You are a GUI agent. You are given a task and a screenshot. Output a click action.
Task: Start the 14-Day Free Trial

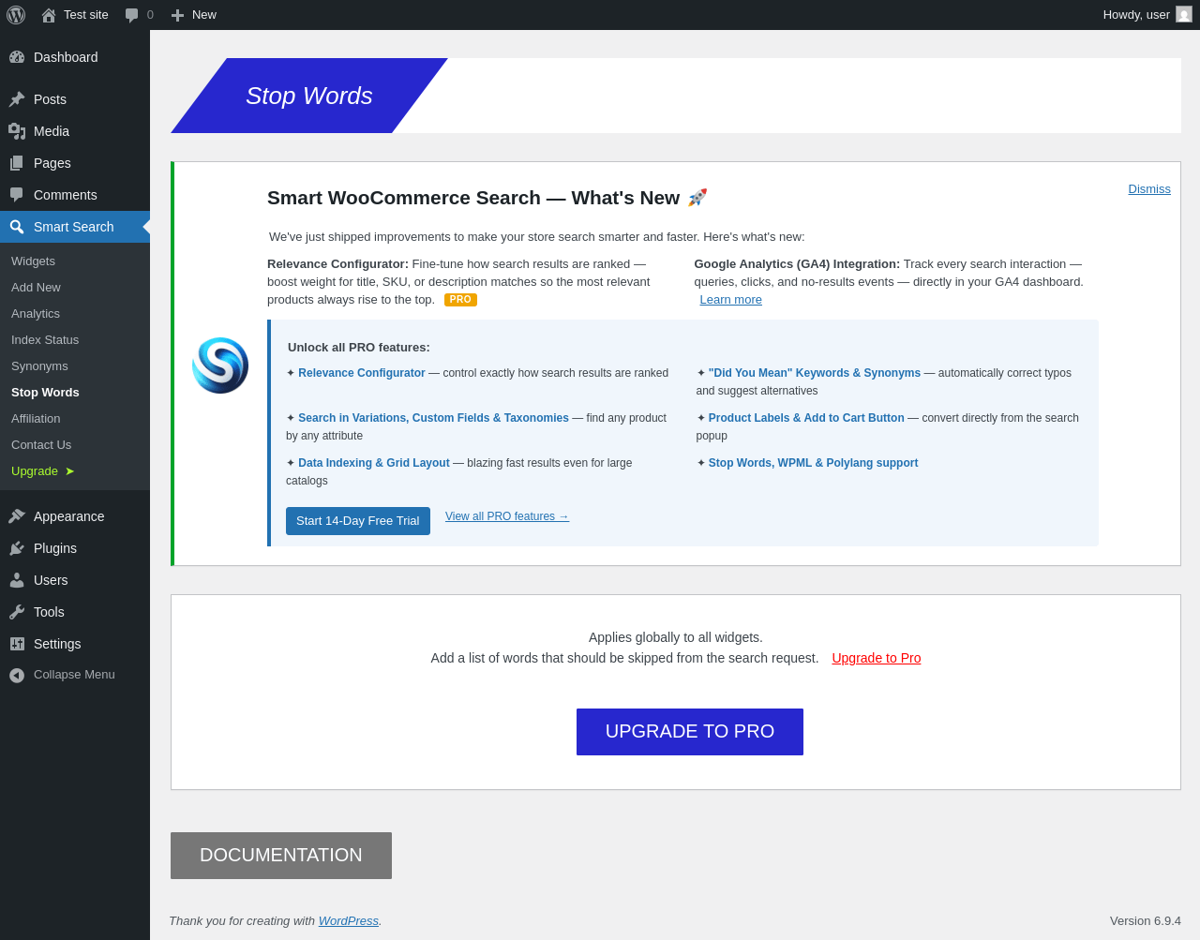(358, 521)
